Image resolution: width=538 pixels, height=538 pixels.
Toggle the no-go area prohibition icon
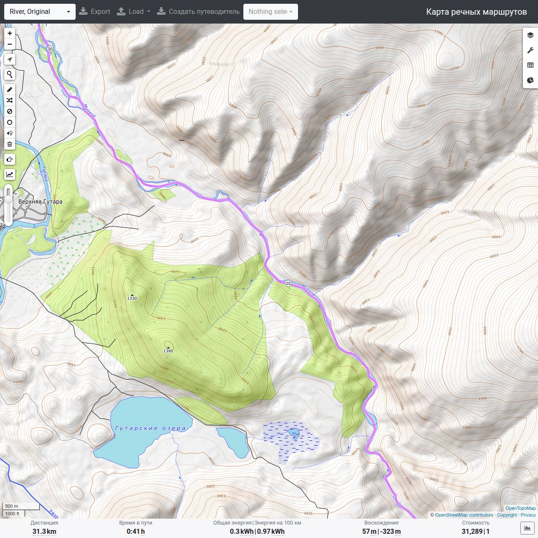pyautogui.click(x=10, y=111)
